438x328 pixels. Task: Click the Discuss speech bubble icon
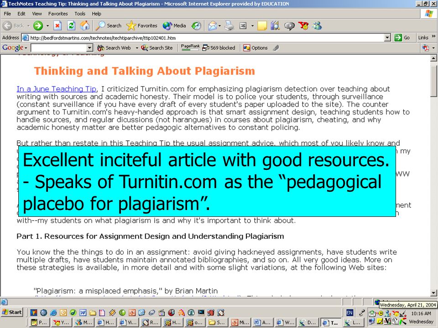(x=289, y=26)
